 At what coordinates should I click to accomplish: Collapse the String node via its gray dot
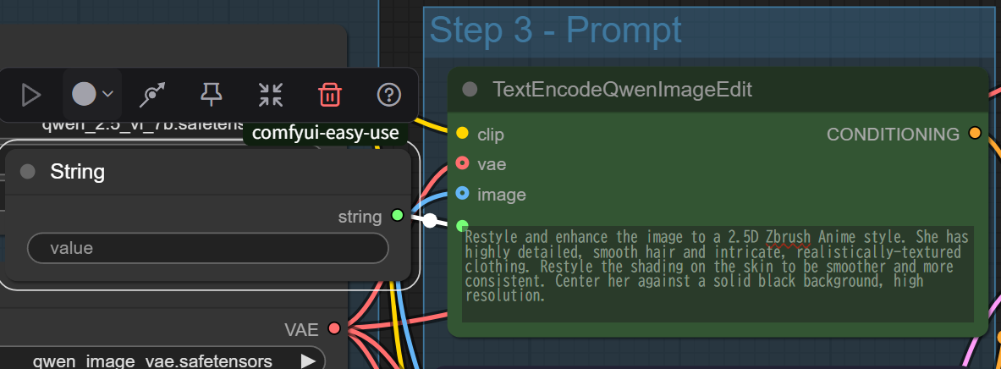(x=27, y=171)
